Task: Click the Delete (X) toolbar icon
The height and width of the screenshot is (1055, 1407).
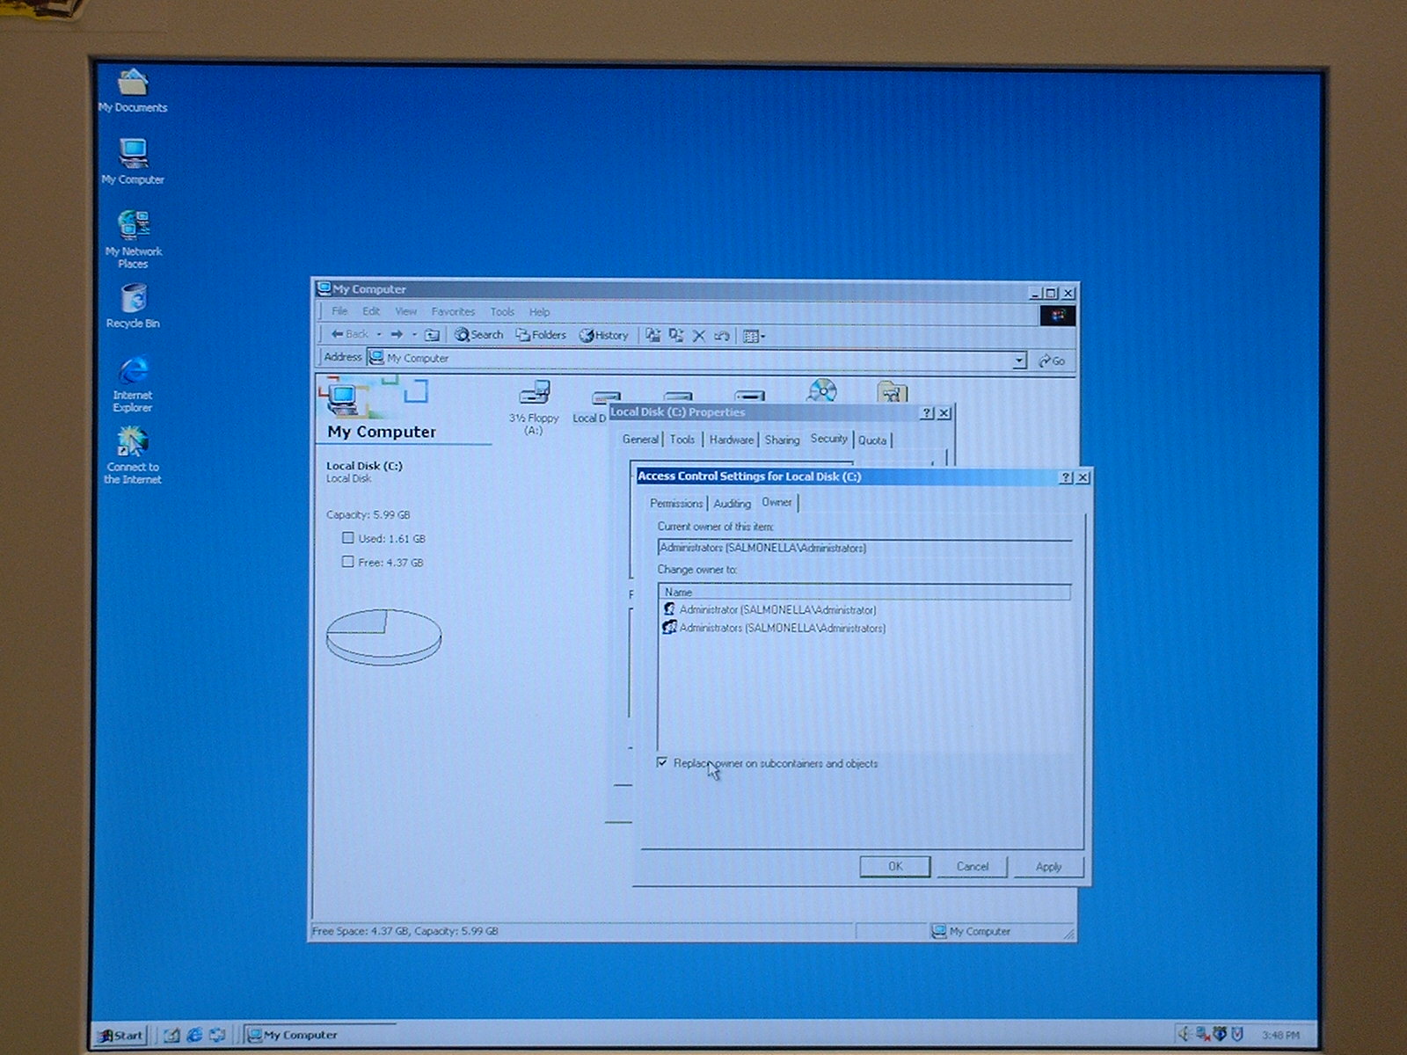Action: [699, 335]
